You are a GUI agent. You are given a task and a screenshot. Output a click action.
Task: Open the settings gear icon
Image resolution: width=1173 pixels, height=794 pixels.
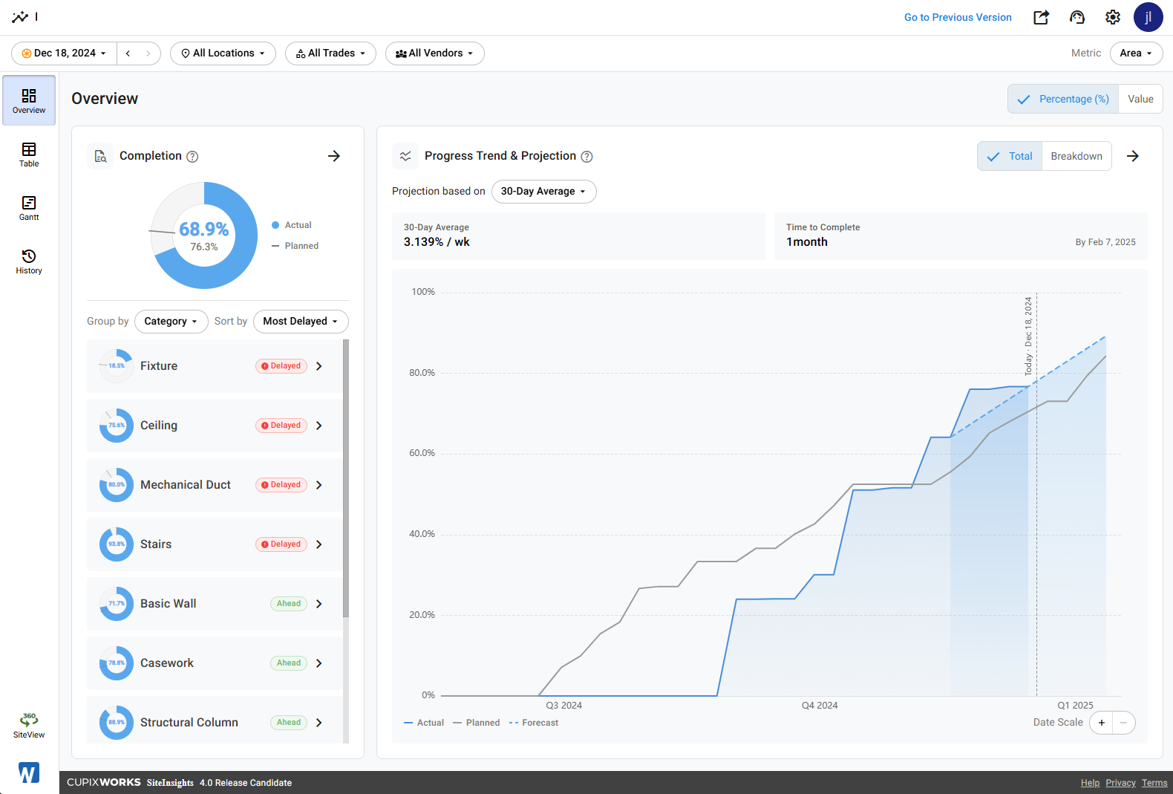[1113, 17]
